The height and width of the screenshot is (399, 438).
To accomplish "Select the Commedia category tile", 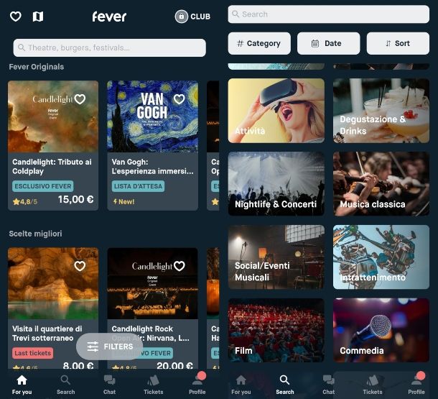I will pos(381,330).
